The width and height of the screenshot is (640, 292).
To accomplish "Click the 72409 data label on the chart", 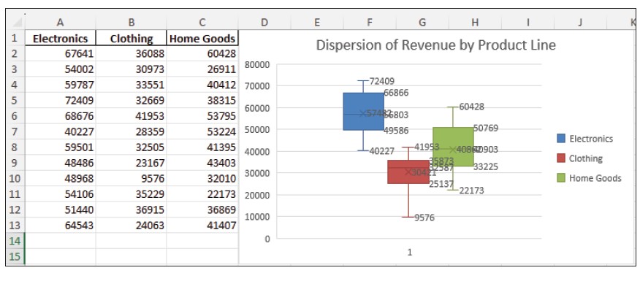I will pyautogui.click(x=381, y=81).
